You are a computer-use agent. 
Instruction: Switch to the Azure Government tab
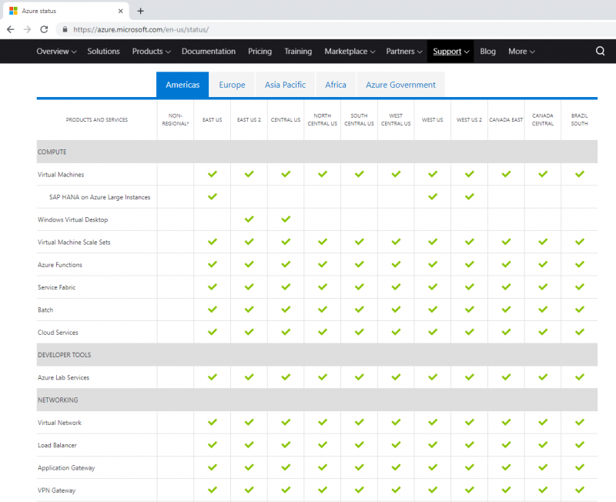[x=400, y=85]
